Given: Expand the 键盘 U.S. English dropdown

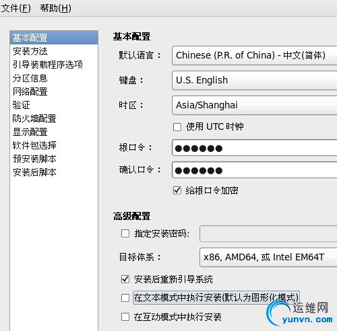Looking at the screenshot, I should (255, 80).
